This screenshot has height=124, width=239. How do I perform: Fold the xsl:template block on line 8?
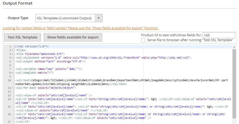click(13, 73)
